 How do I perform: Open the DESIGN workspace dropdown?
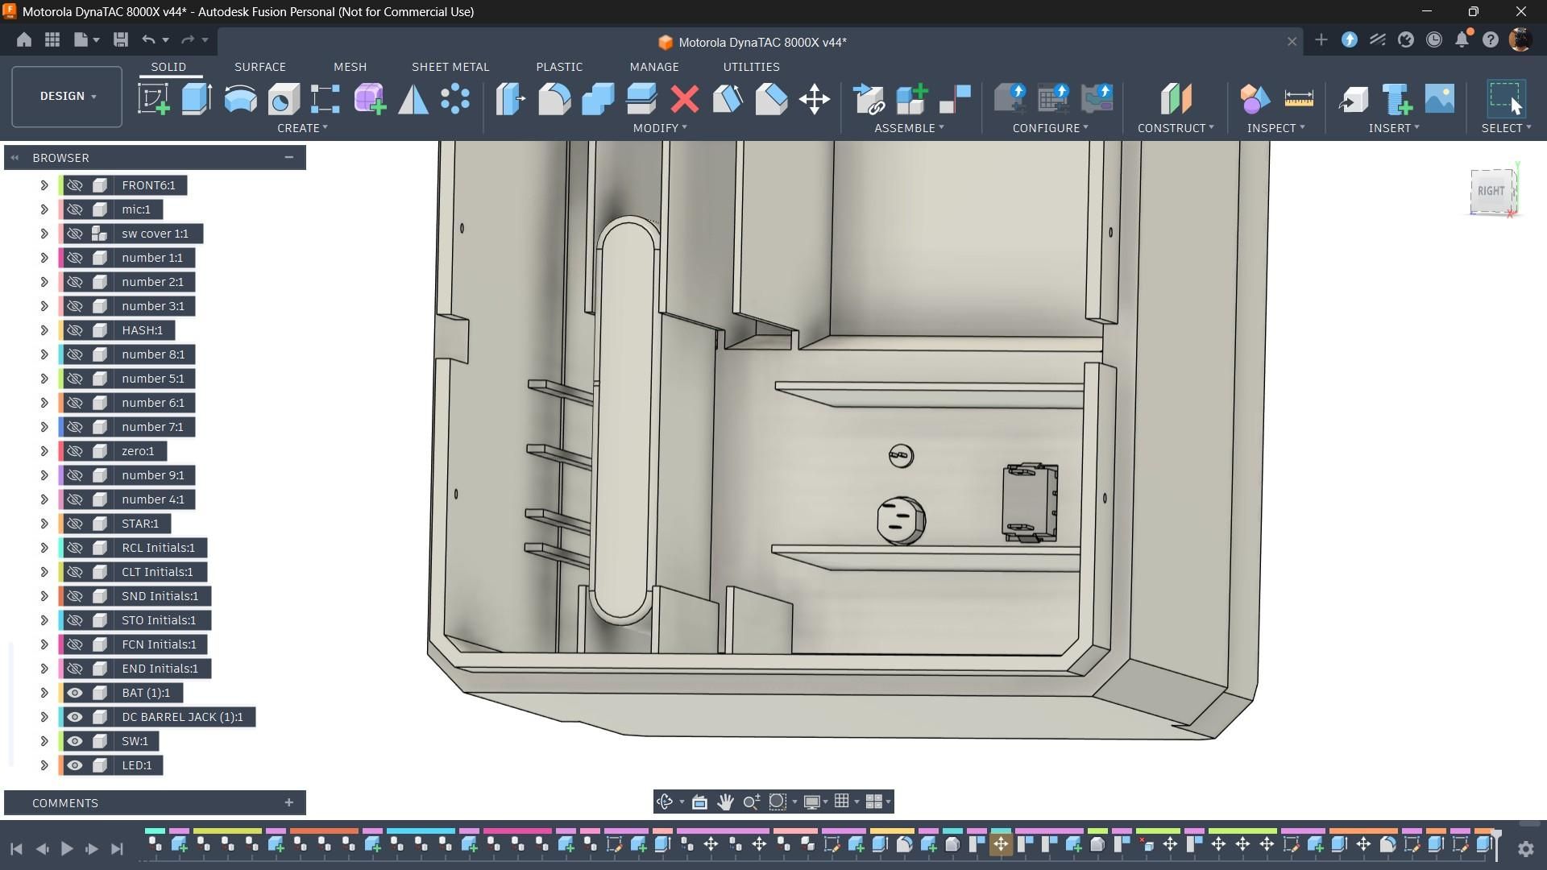click(67, 96)
